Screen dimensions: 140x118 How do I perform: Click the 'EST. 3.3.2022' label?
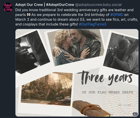[125, 105]
